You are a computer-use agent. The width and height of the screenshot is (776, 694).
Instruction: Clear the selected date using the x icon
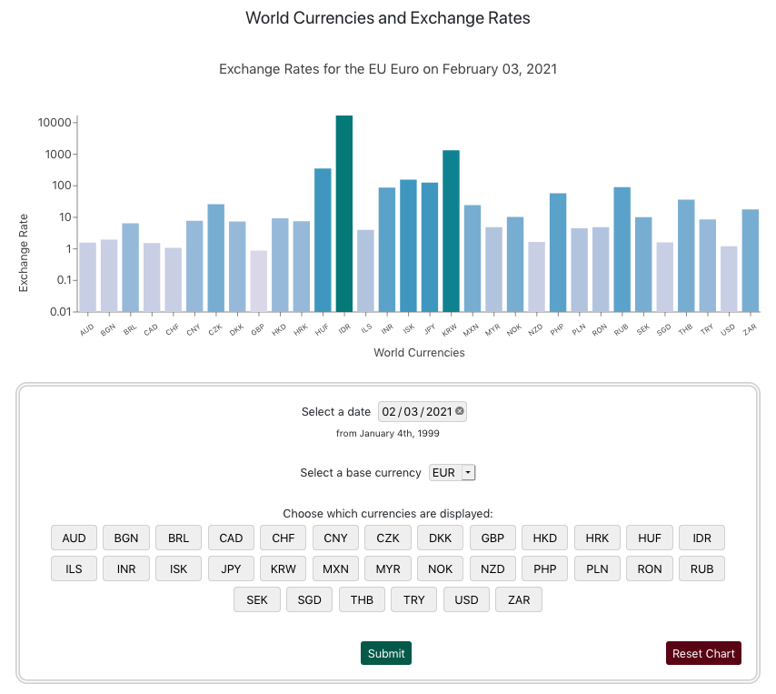tap(461, 411)
